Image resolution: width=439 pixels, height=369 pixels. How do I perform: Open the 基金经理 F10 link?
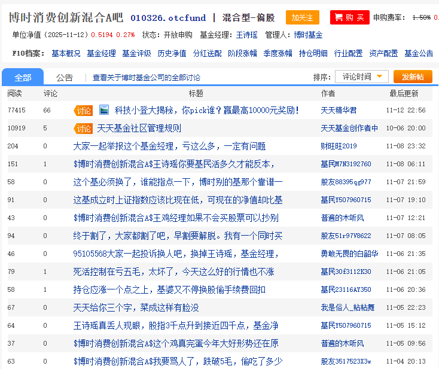(x=101, y=53)
